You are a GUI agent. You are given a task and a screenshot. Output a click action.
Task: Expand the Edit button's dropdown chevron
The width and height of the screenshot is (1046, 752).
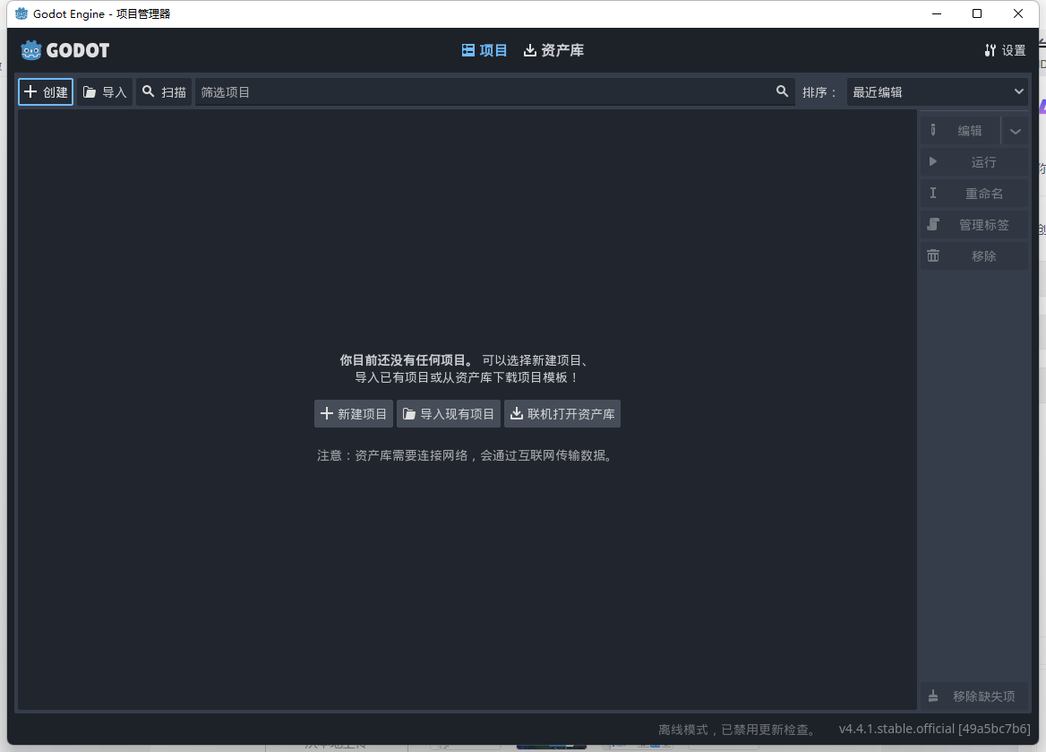pyautogui.click(x=1016, y=130)
